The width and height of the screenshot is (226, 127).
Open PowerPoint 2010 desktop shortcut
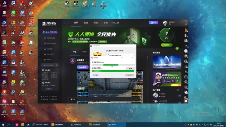(4, 54)
